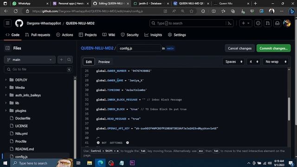Open the QUEEN-NILU-MD2 breadcrumb link
This screenshot has height=167, width=297.
point(97,48)
